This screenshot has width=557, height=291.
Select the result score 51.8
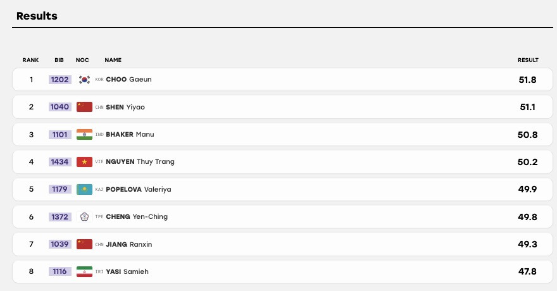(x=527, y=80)
